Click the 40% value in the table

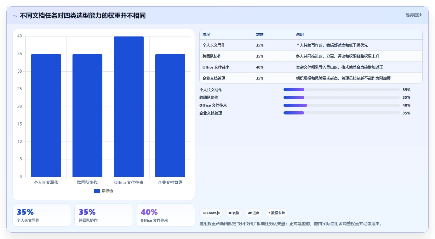click(260, 67)
